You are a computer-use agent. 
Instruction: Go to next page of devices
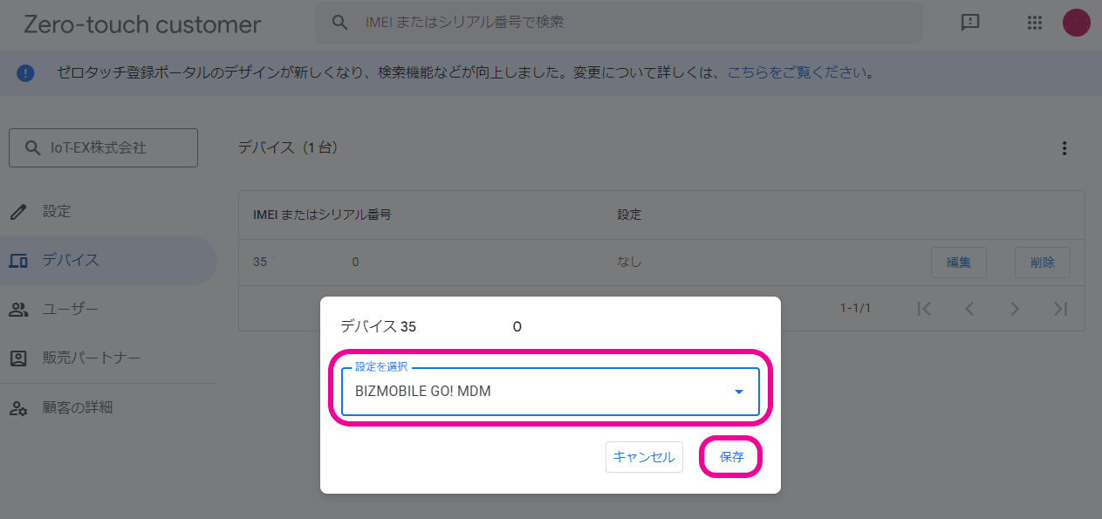pos(1015,308)
